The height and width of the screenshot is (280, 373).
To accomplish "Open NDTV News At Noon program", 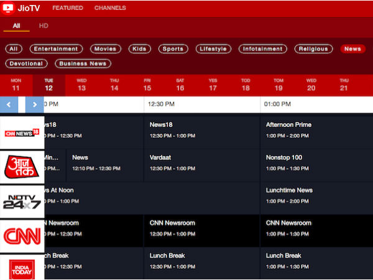I will [x=152, y=198].
